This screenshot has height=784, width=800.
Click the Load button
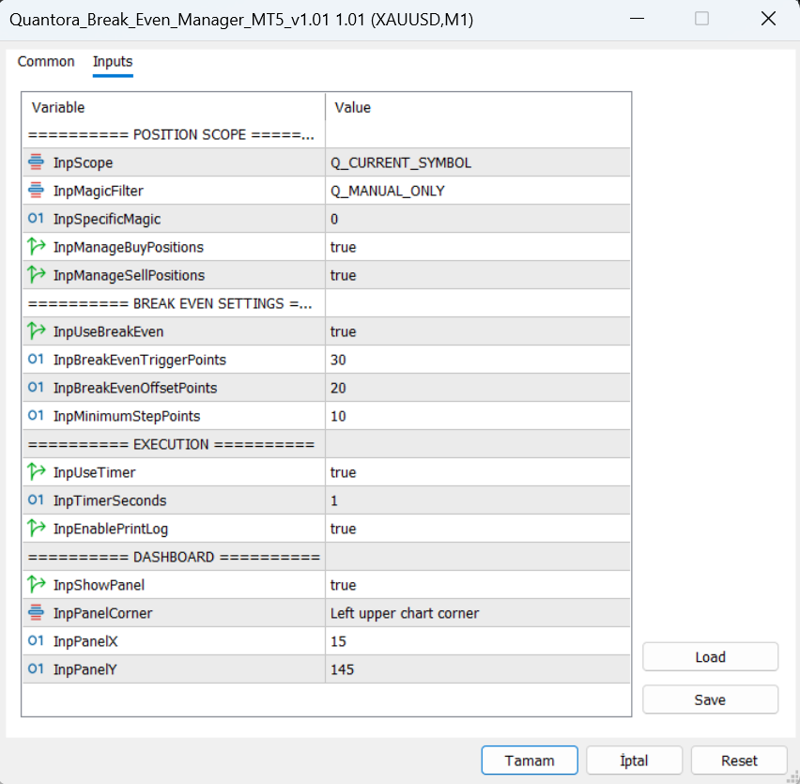[710, 657]
